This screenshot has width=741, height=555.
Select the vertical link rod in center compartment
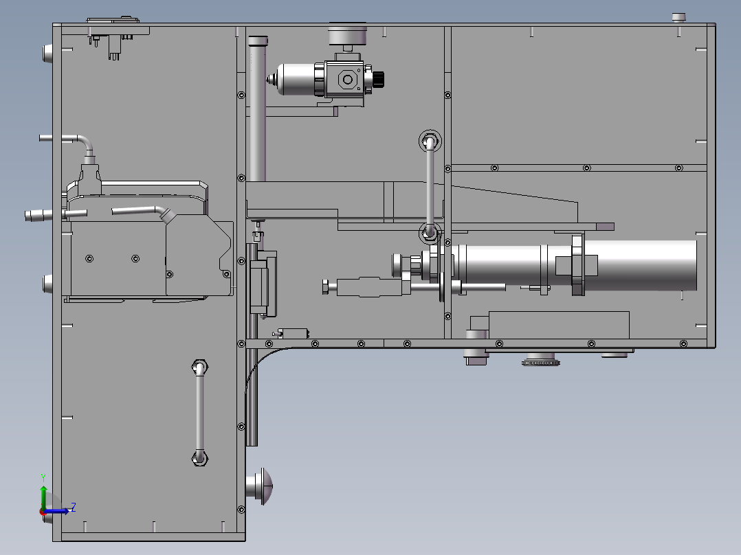tap(430, 187)
